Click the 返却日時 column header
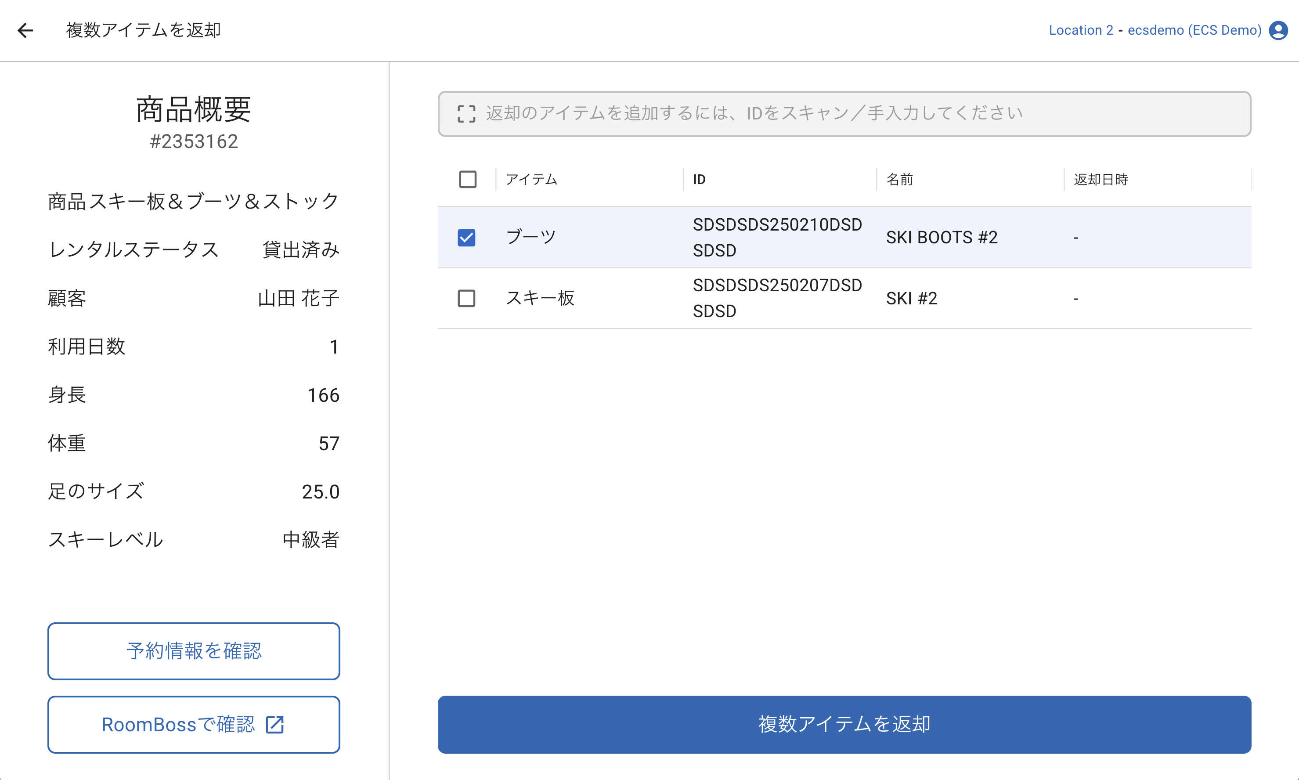The height and width of the screenshot is (780, 1299). tap(1101, 180)
